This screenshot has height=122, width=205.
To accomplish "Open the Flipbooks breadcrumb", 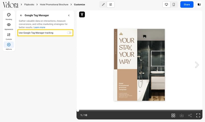I will pos(29,5).
